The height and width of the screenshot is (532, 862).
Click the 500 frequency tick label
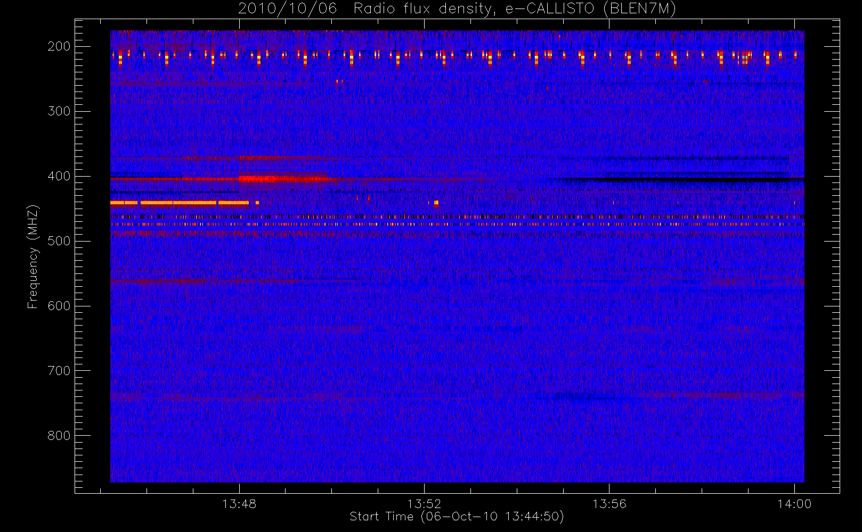click(59, 241)
